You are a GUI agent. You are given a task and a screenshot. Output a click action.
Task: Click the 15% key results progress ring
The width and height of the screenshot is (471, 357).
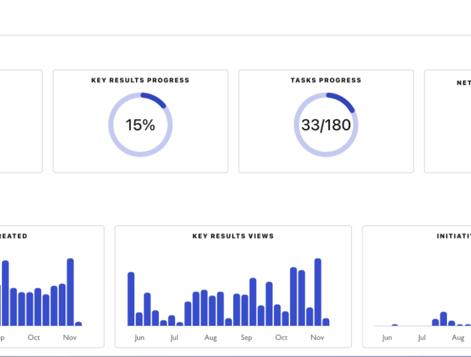pos(140,125)
